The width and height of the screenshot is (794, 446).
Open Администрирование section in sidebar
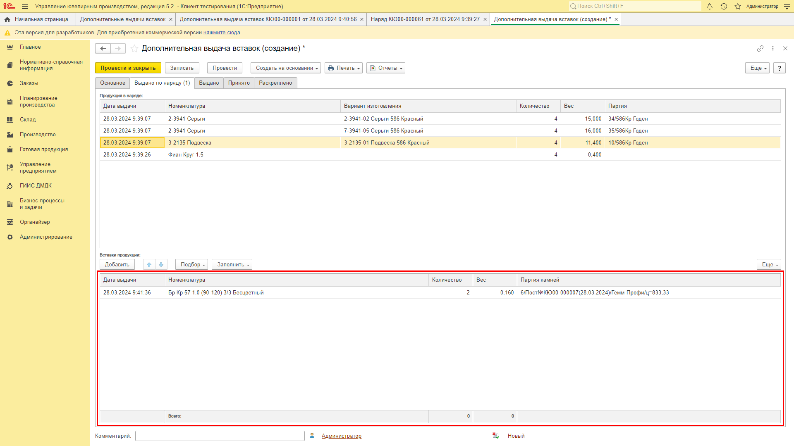coord(46,237)
